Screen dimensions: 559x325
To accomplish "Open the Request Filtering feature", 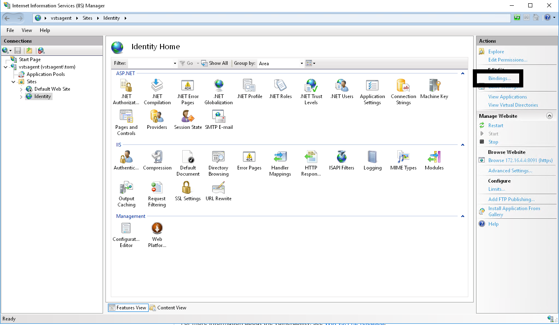I will tap(157, 194).
